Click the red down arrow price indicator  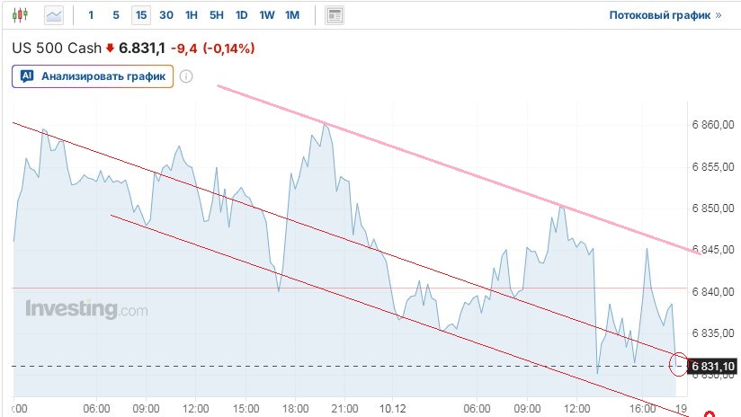coord(111,49)
